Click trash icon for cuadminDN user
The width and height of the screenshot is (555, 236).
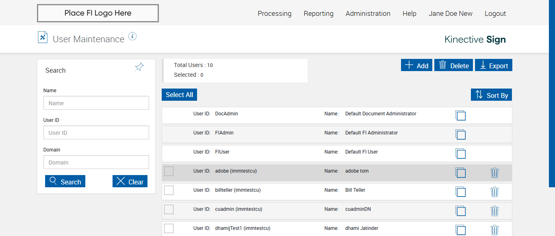point(494,211)
